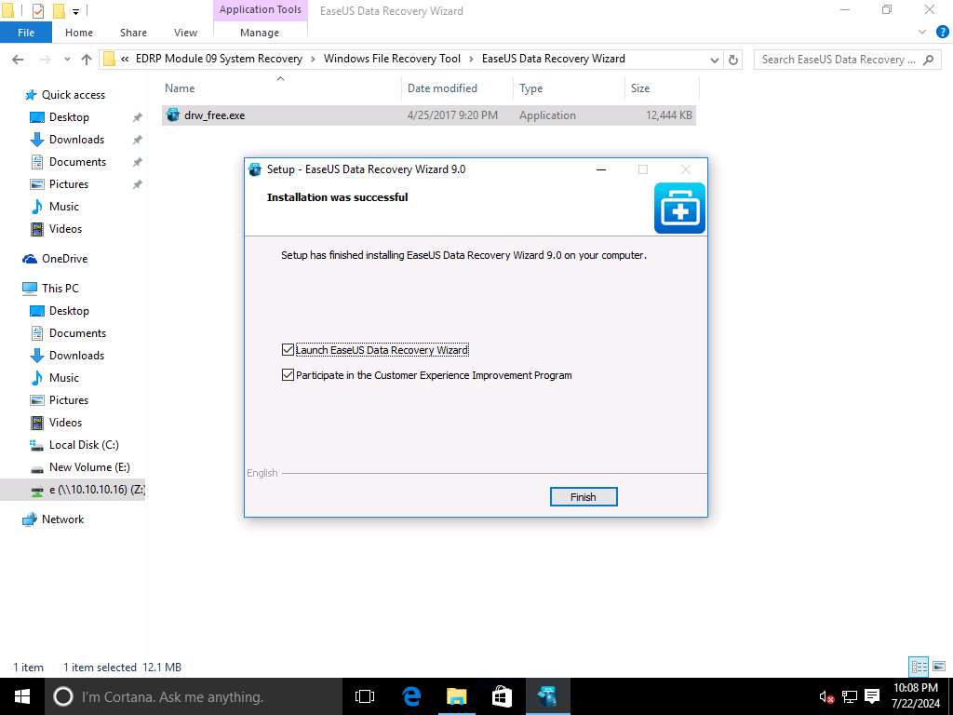Click the Finish button in Setup
The width and height of the screenshot is (953, 715).
(584, 497)
